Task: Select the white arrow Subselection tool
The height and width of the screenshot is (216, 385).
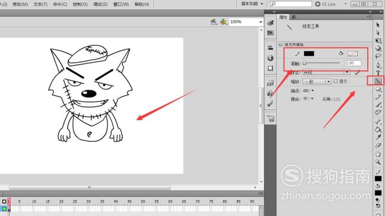Action: coord(378,33)
